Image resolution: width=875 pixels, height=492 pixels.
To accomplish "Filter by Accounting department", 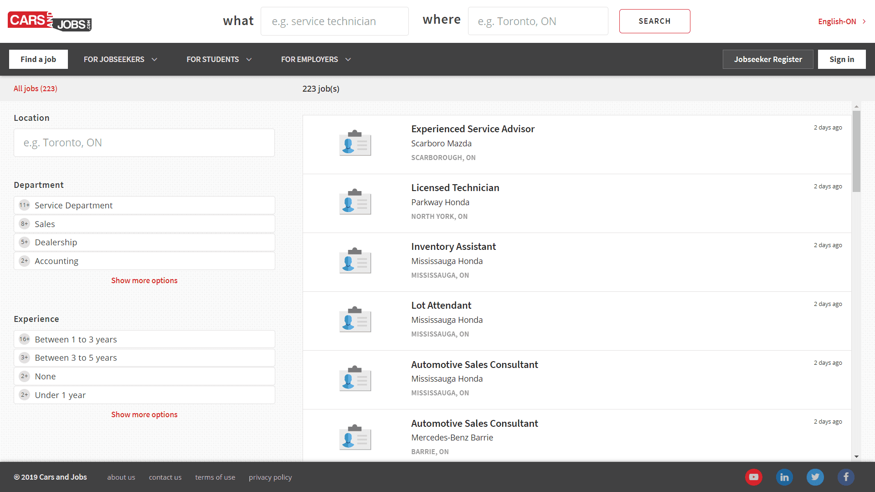I will (x=144, y=261).
